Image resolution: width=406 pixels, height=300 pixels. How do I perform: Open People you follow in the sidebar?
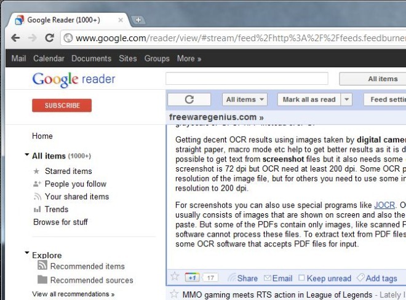pos(76,184)
